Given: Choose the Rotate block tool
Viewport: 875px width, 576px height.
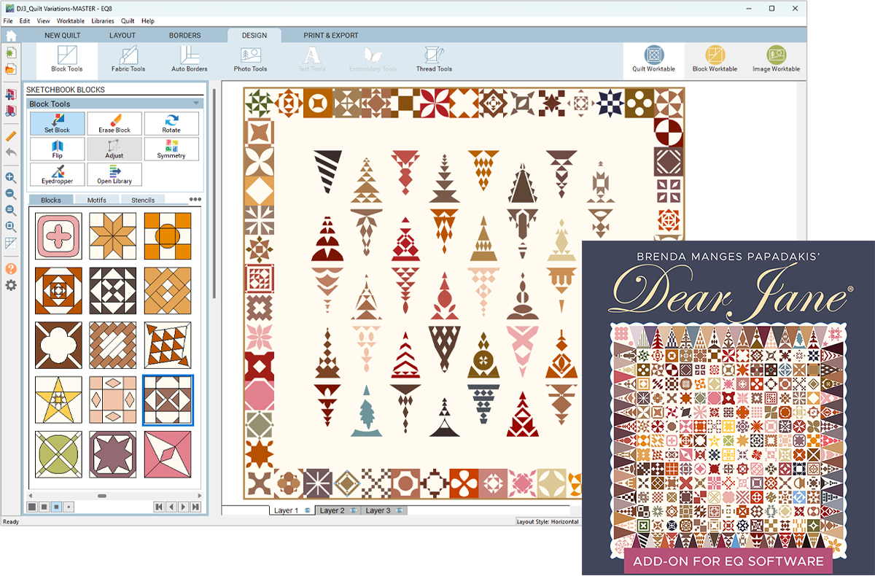Looking at the screenshot, I should pyautogui.click(x=171, y=123).
